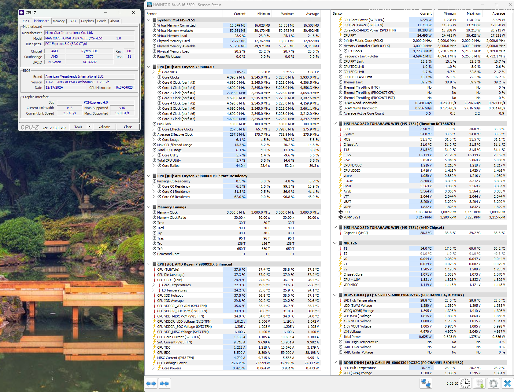Click the thermometer icon beside CPU (Tctl/Tdie)
The height and width of the screenshot is (392, 514).
pos(154,269)
